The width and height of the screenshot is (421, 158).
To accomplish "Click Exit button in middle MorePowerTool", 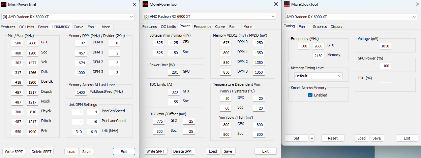I will tap(266, 151).
